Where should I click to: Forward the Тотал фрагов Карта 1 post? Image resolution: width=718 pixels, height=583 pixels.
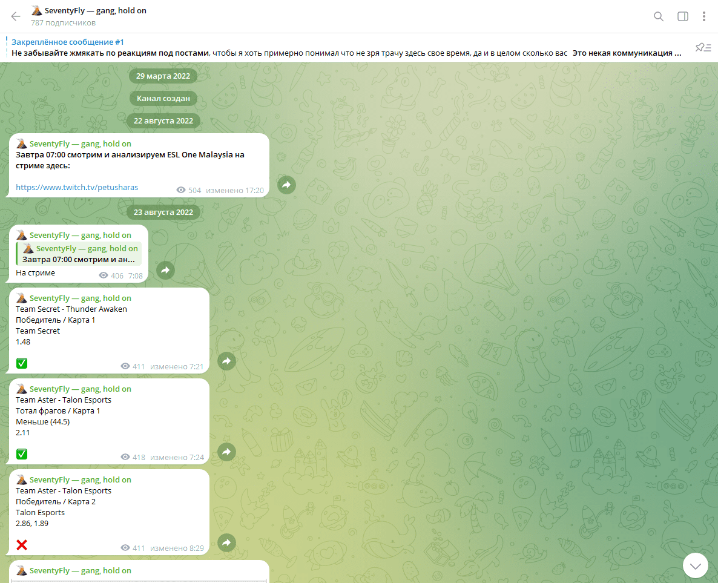coord(226,452)
